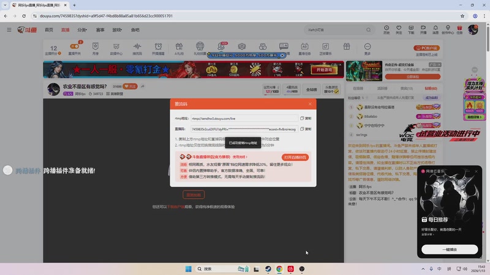Open the History (历史) clock icon
The image size is (490, 275).
click(386, 29)
